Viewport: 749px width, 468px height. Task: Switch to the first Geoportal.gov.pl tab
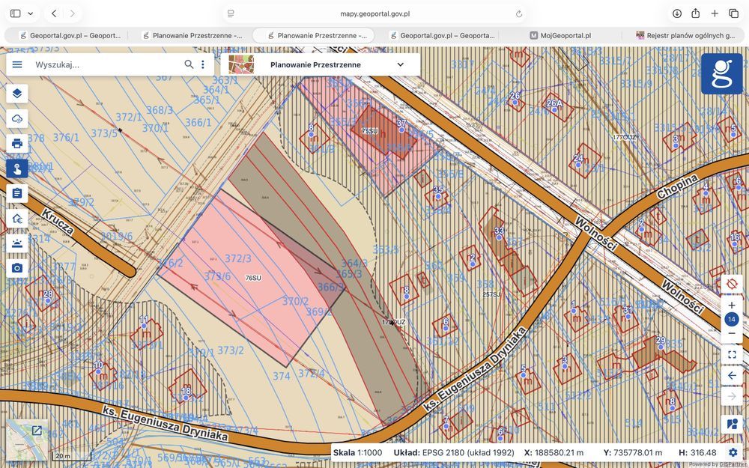[70, 35]
